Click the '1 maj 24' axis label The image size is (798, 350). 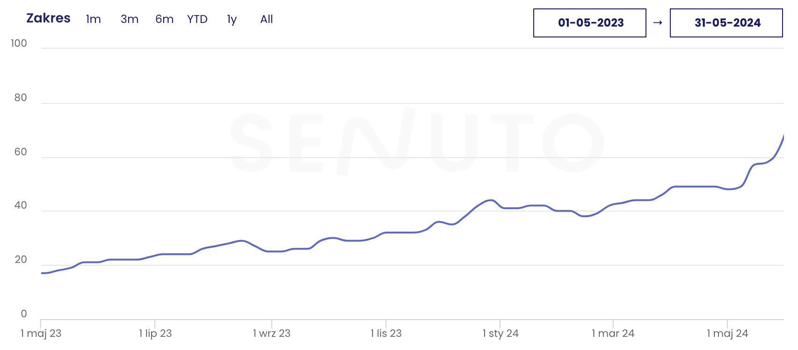tap(727, 333)
